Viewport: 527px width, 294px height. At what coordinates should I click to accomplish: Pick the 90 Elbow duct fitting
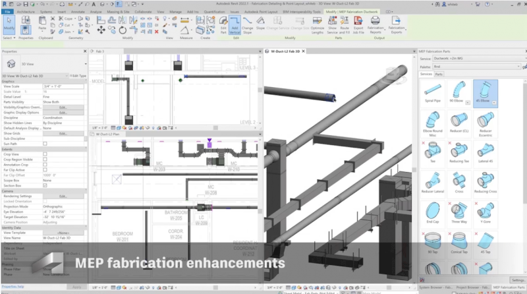[457, 91]
